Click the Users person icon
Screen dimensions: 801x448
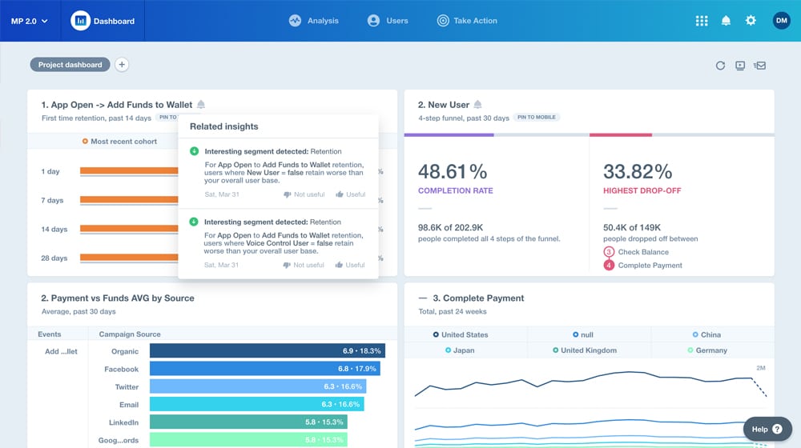(373, 21)
